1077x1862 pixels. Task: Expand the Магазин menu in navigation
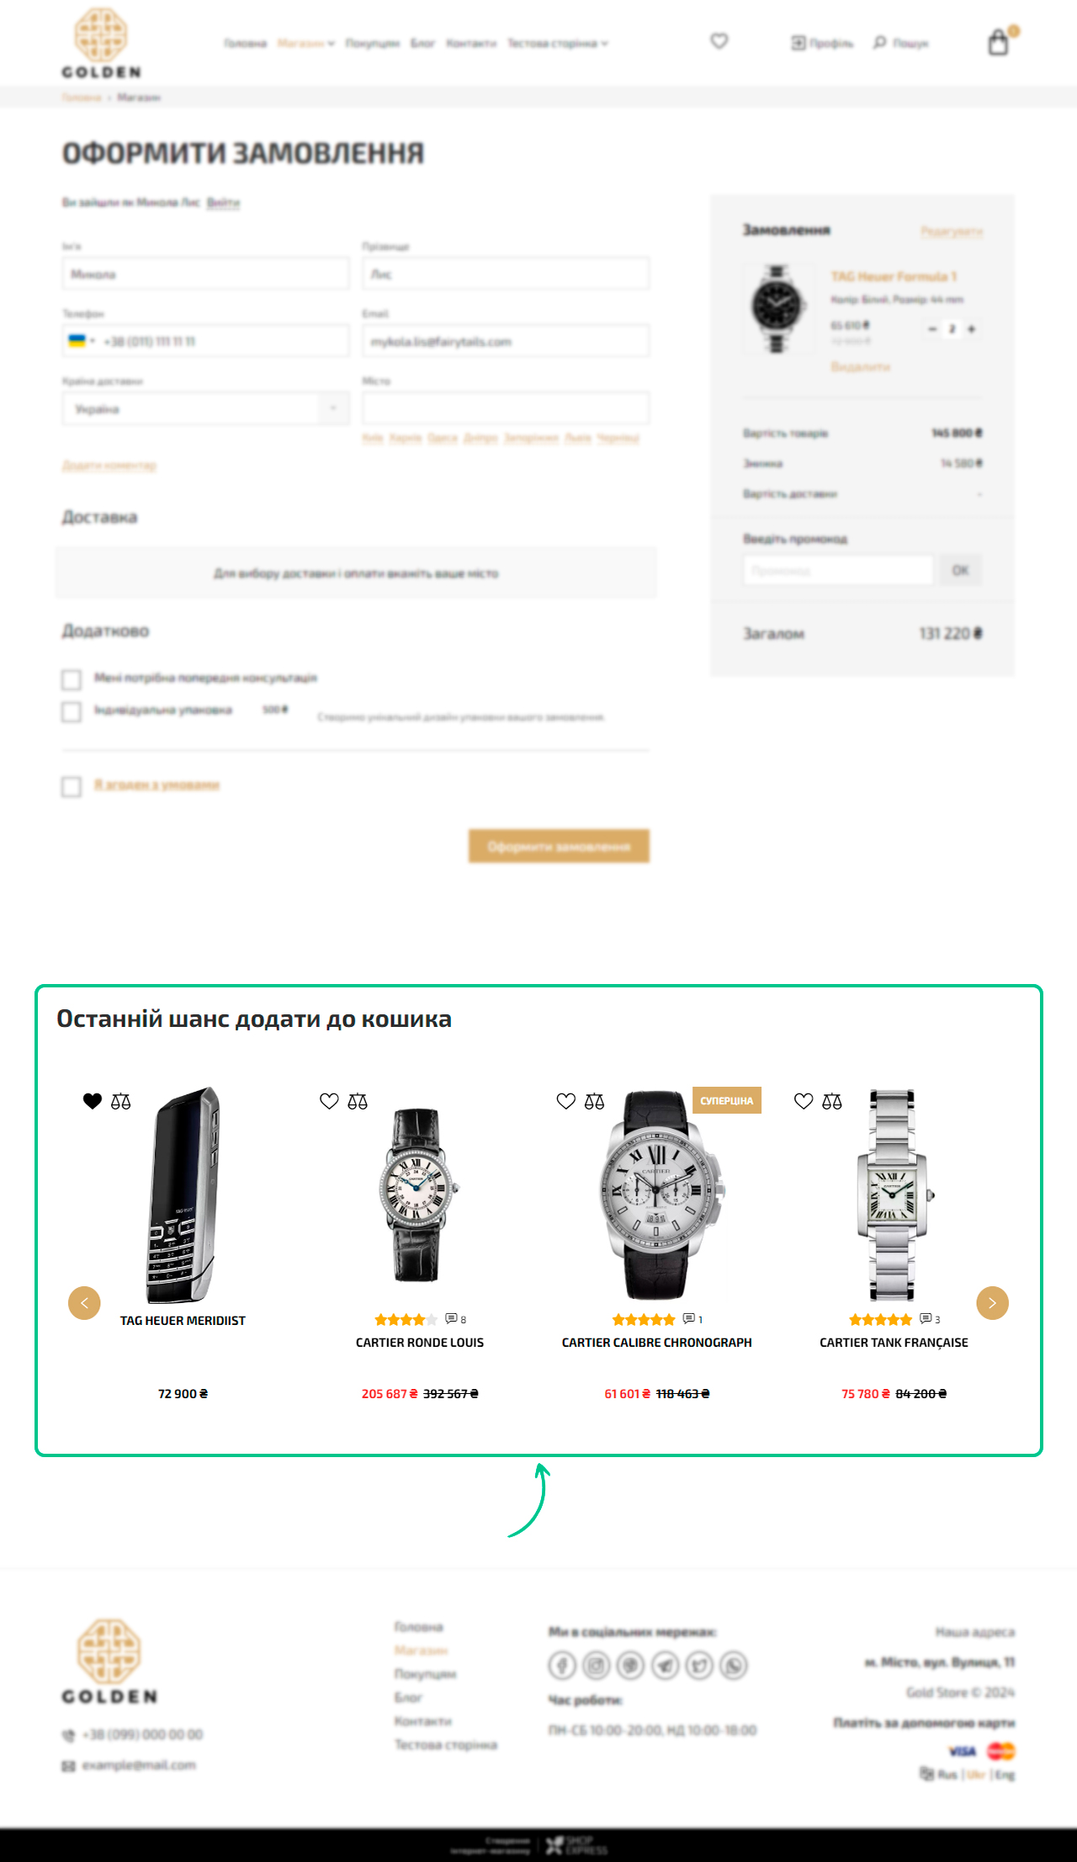click(x=305, y=43)
